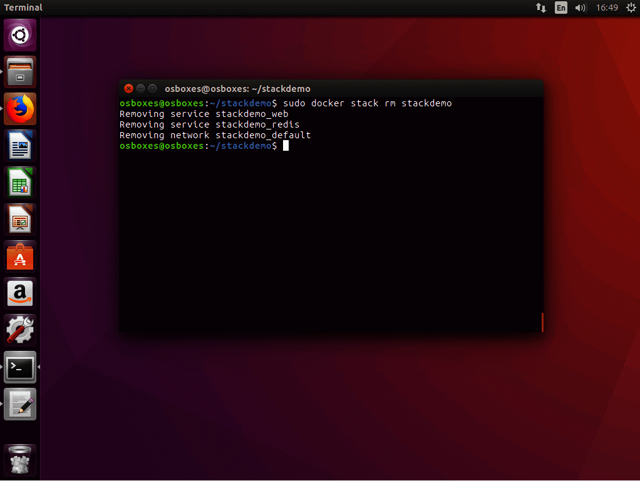Open the Ubuntu Dash search launcher
Screen dimensions: 640x481
[x=20, y=35]
